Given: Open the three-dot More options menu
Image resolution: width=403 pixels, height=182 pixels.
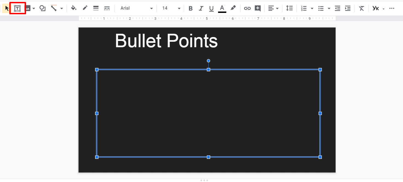Looking at the screenshot, I should [x=392, y=8].
